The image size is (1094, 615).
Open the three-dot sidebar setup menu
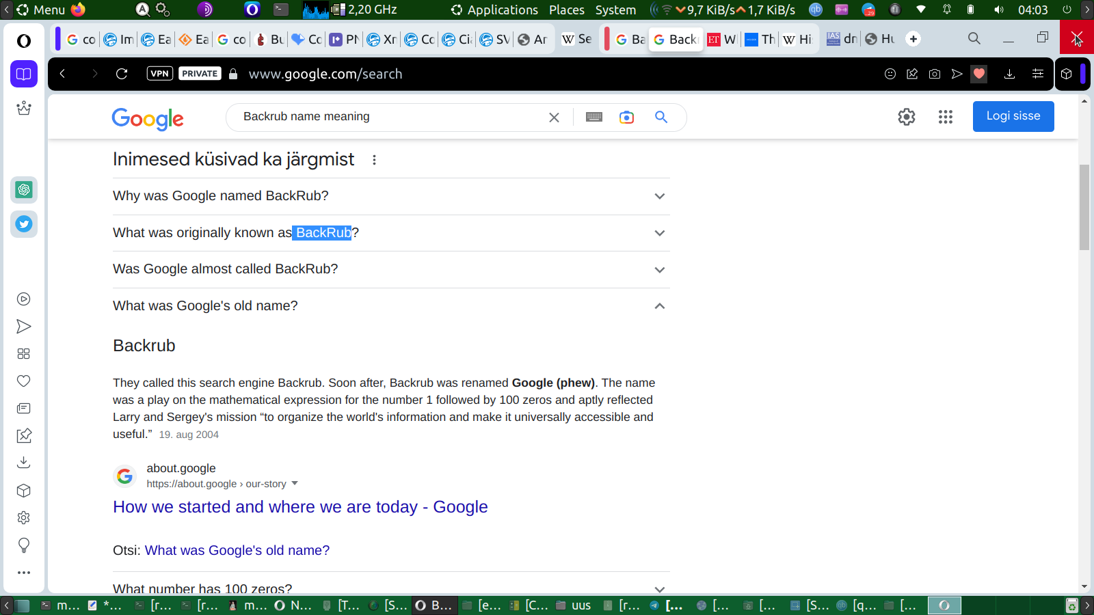(24, 573)
